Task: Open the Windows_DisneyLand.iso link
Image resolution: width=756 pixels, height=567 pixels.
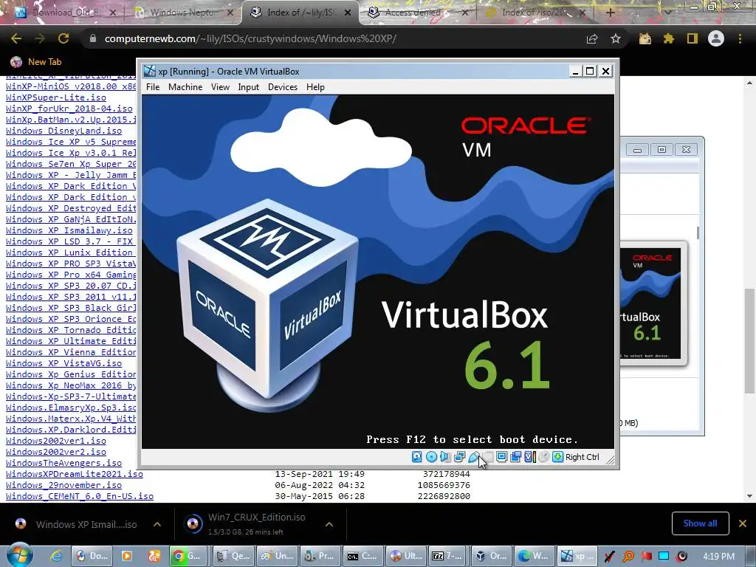Action: (x=63, y=131)
